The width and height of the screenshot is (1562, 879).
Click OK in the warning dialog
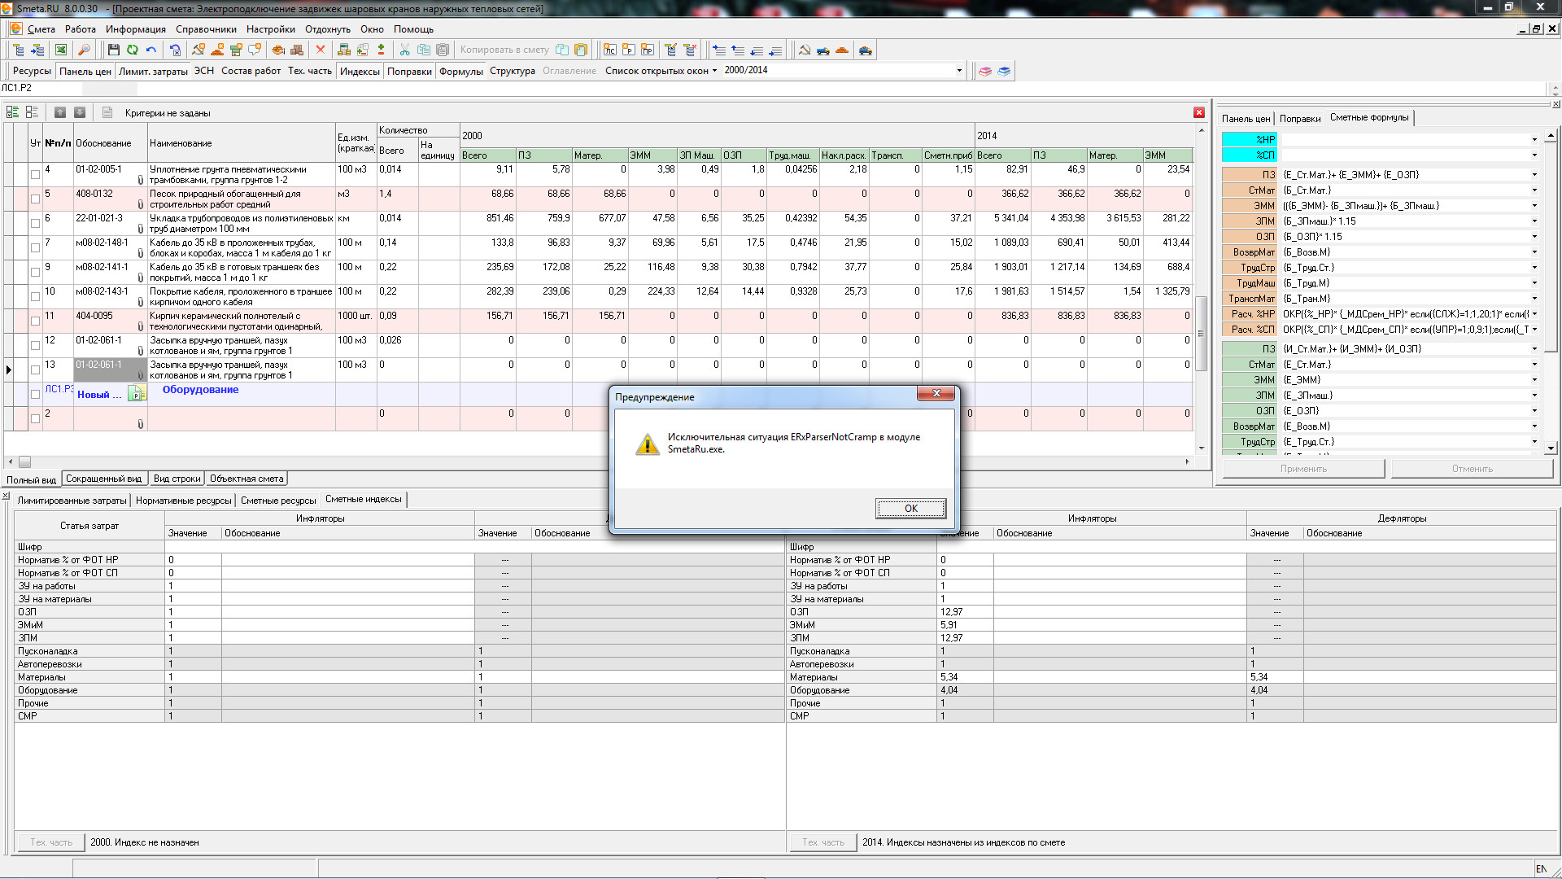click(910, 509)
